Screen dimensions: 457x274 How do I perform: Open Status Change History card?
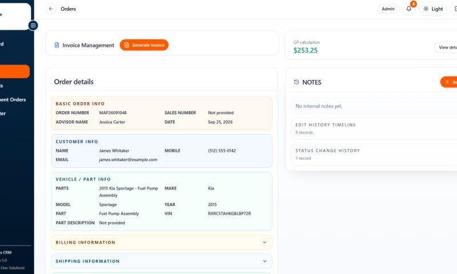[x=374, y=154]
